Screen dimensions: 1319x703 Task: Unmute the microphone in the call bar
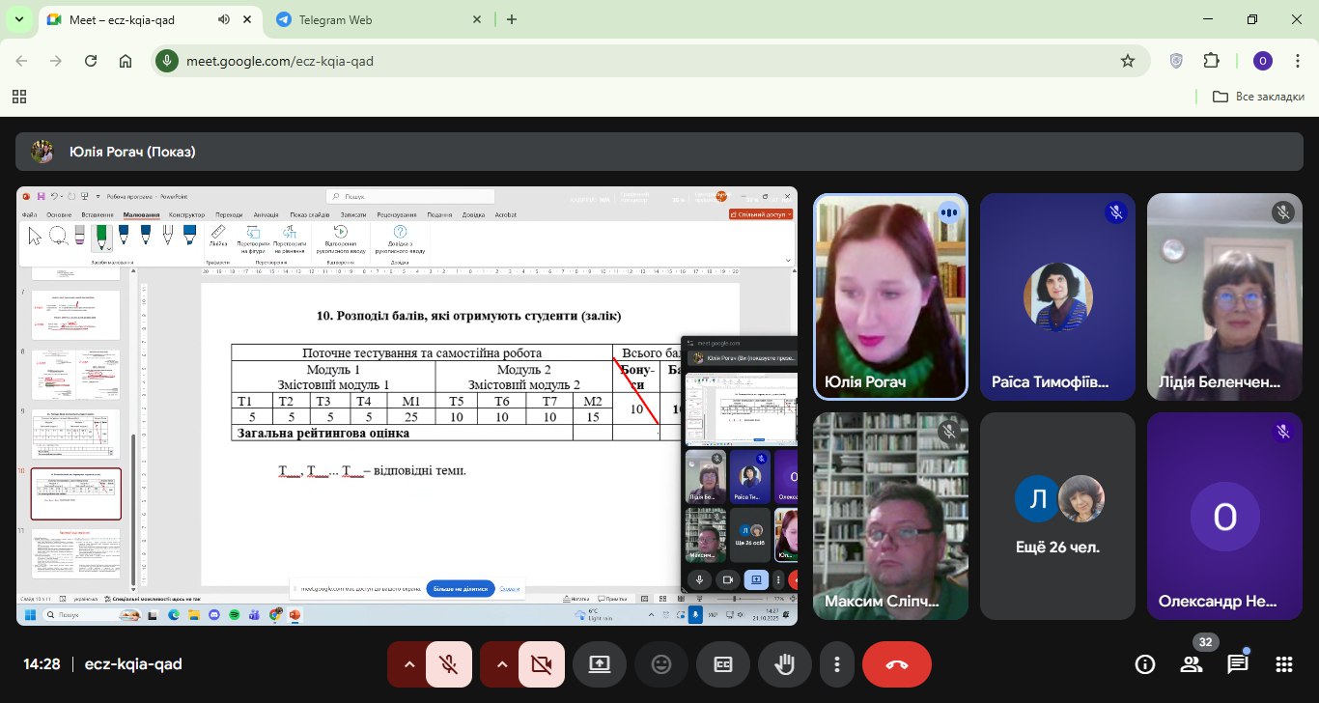coord(448,664)
